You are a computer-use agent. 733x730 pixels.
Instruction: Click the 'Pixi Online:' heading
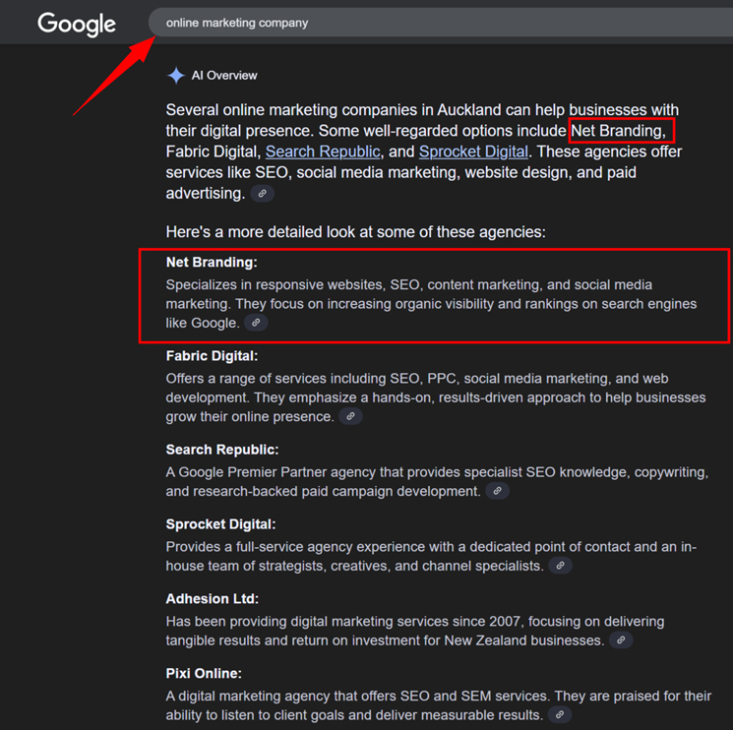click(x=204, y=674)
